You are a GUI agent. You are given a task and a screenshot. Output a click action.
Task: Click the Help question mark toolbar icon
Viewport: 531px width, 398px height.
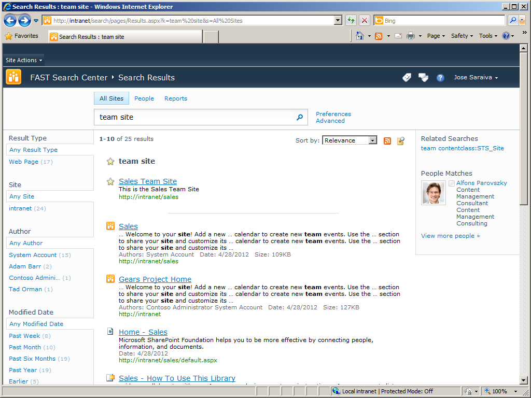coord(506,36)
